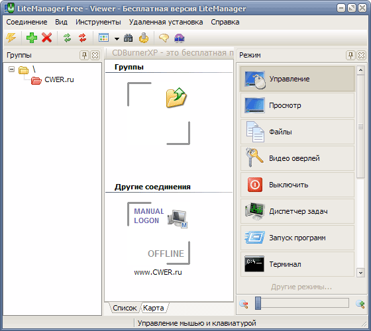The width and height of the screenshot is (371, 331).
Task: Click the mode list scrollbar thumb
Action: pyautogui.click(x=360, y=126)
